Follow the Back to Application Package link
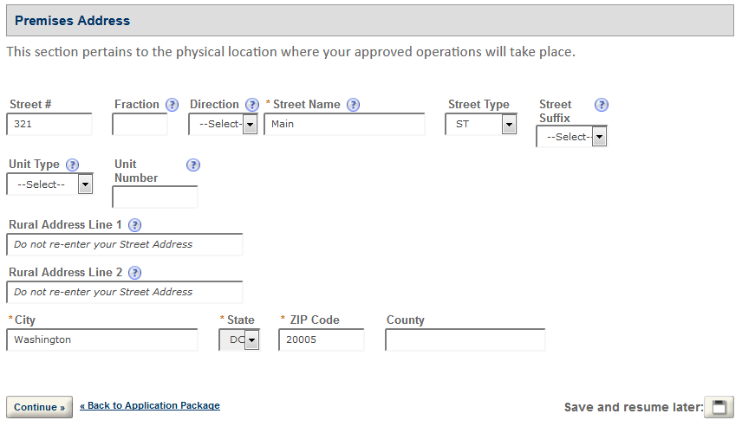Screen dimensions: 742x446 coord(150,405)
